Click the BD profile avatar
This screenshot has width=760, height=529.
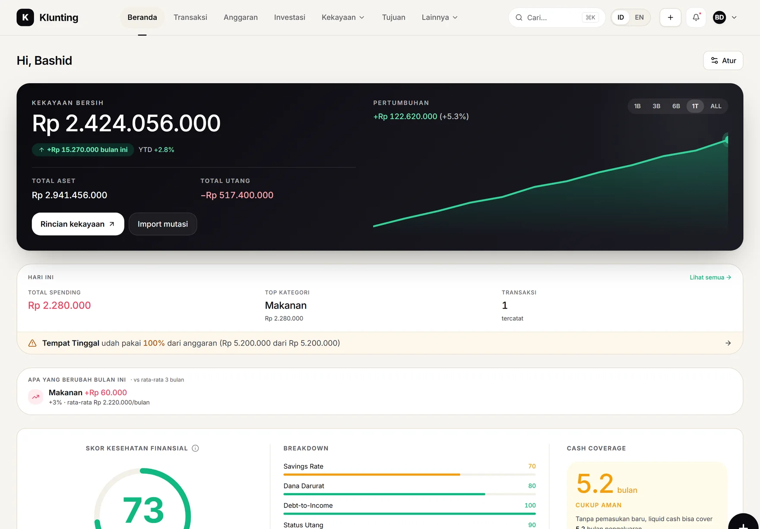(719, 18)
